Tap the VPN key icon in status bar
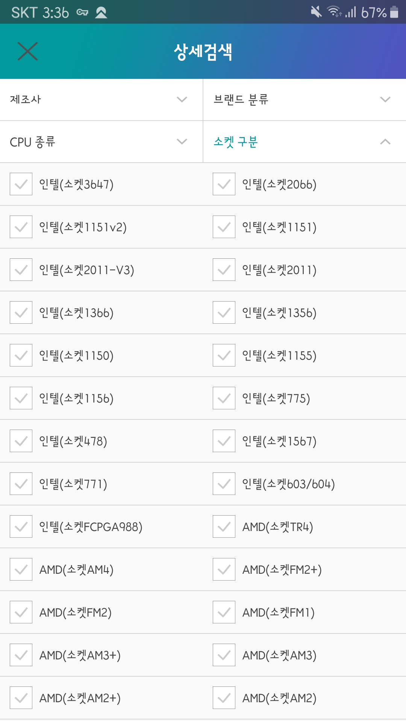 pyautogui.click(x=82, y=12)
